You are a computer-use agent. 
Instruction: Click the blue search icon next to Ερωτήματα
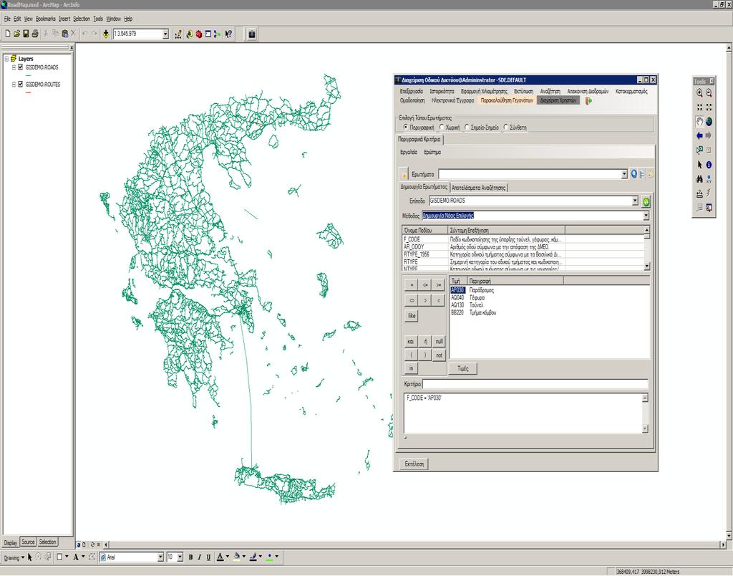(x=634, y=174)
